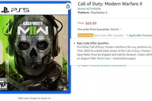152x101 pixels.
Task: Expand the Here's how chevron
Action: (x=112, y=58)
